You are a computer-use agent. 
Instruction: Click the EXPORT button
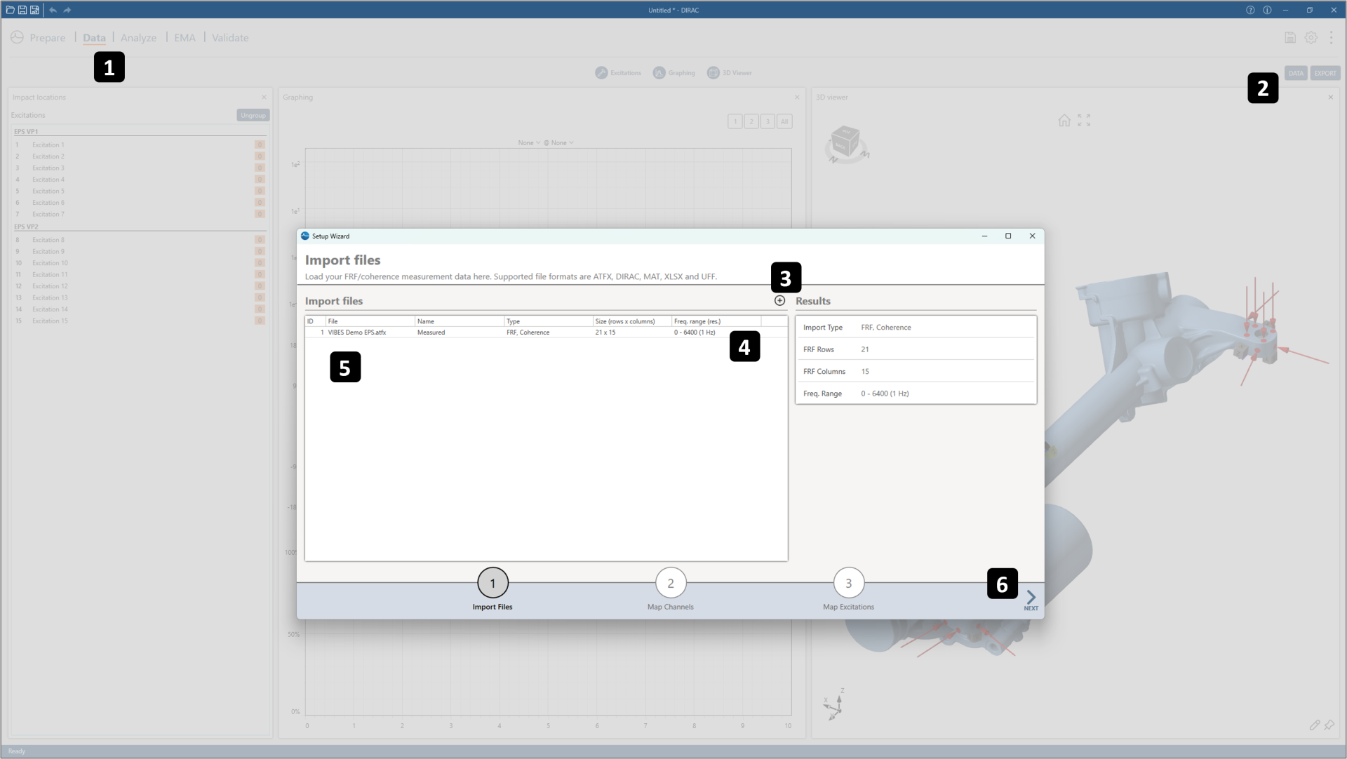pyautogui.click(x=1325, y=73)
